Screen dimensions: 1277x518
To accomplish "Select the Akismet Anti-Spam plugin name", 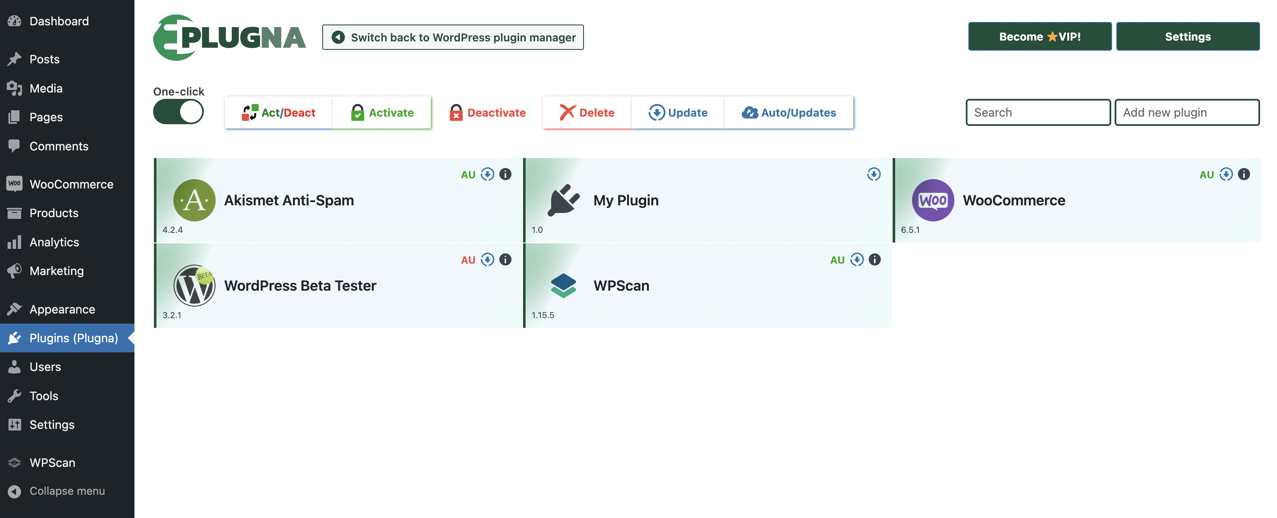I will pos(289,200).
